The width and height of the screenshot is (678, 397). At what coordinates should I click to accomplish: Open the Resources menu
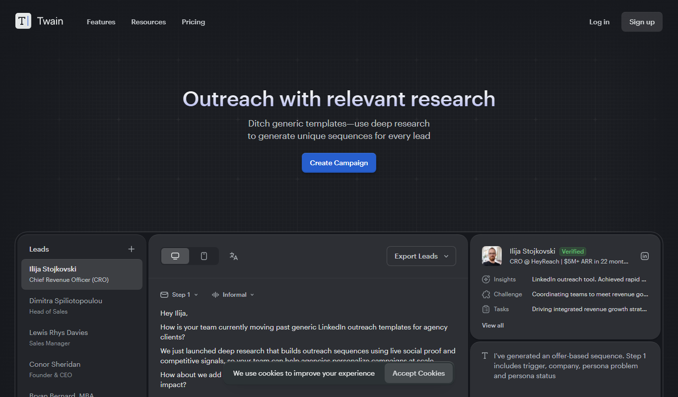148,22
